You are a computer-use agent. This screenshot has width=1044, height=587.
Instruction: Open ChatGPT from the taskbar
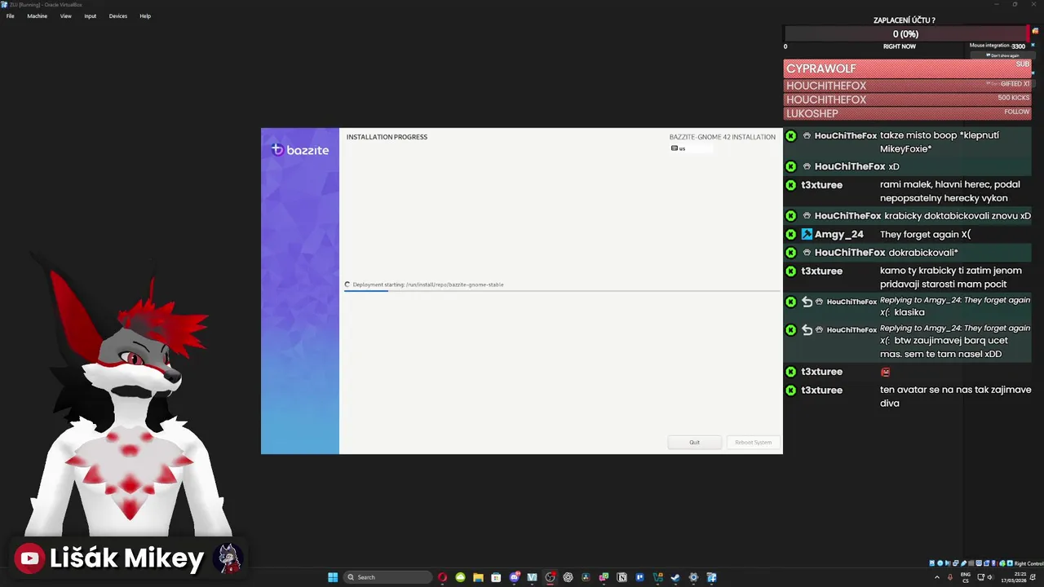[568, 577]
